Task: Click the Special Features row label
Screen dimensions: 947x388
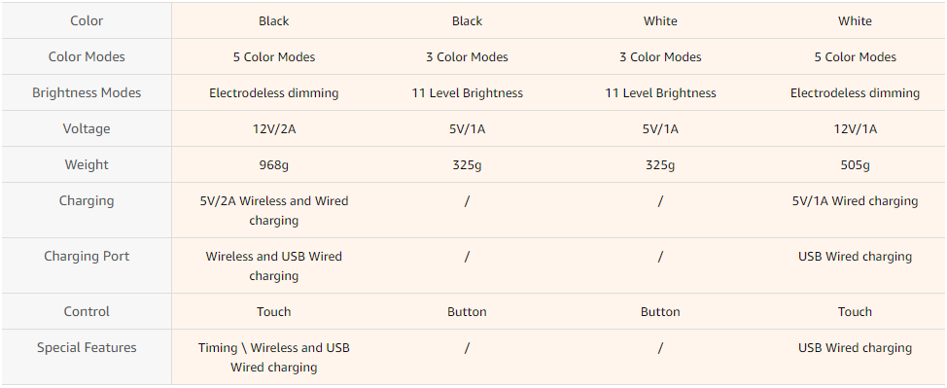Action: [x=87, y=347]
